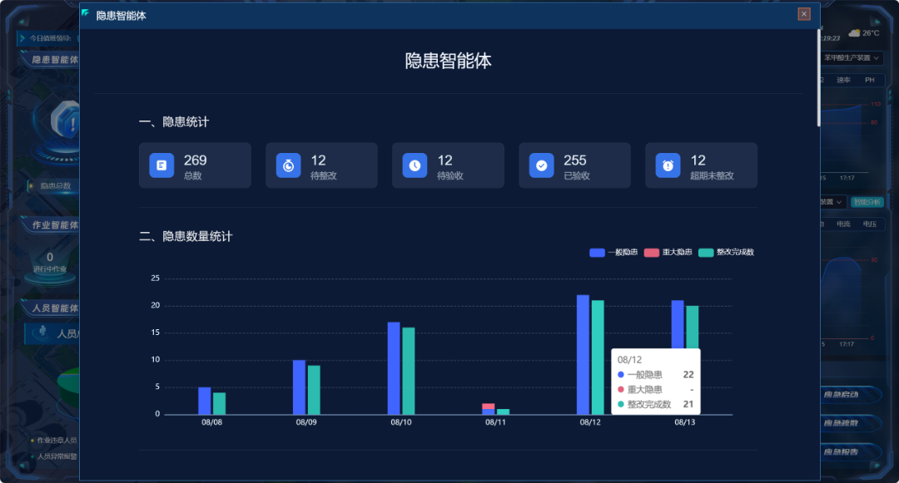Screen dimensions: 899x483
Task: Open the 苯甲酸生产装置 dropdown
Action: [852, 58]
